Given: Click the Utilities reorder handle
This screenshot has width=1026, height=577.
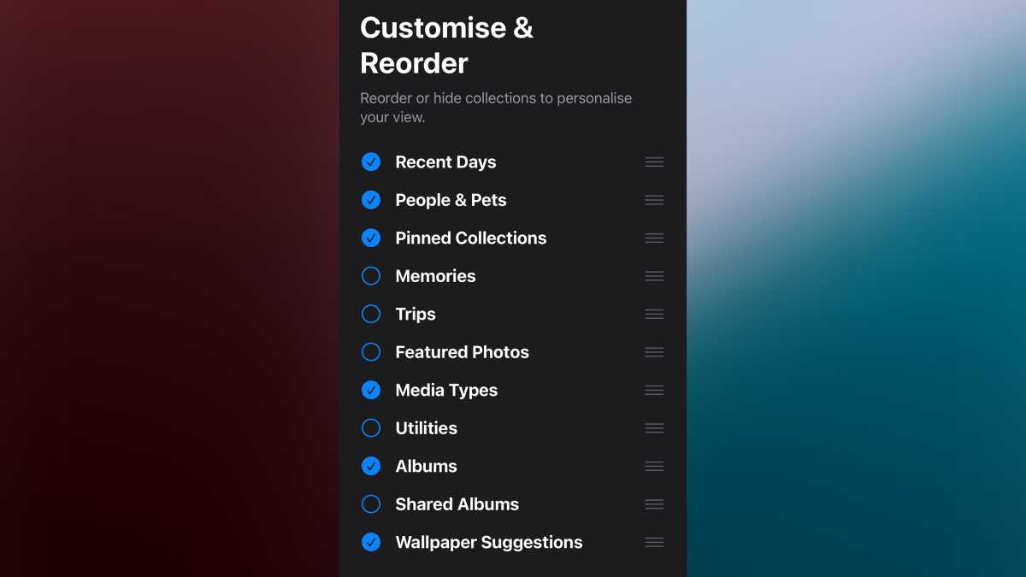Looking at the screenshot, I should (x=654, y=427).
